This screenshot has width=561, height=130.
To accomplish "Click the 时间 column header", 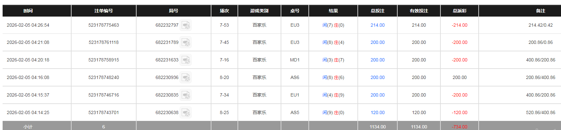I will pos(28,11).
